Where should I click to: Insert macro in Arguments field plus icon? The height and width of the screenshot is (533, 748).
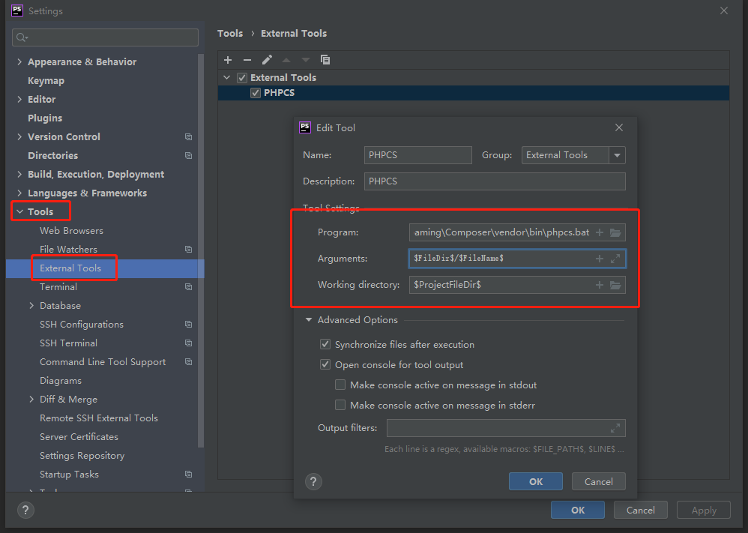pos(600,259)
